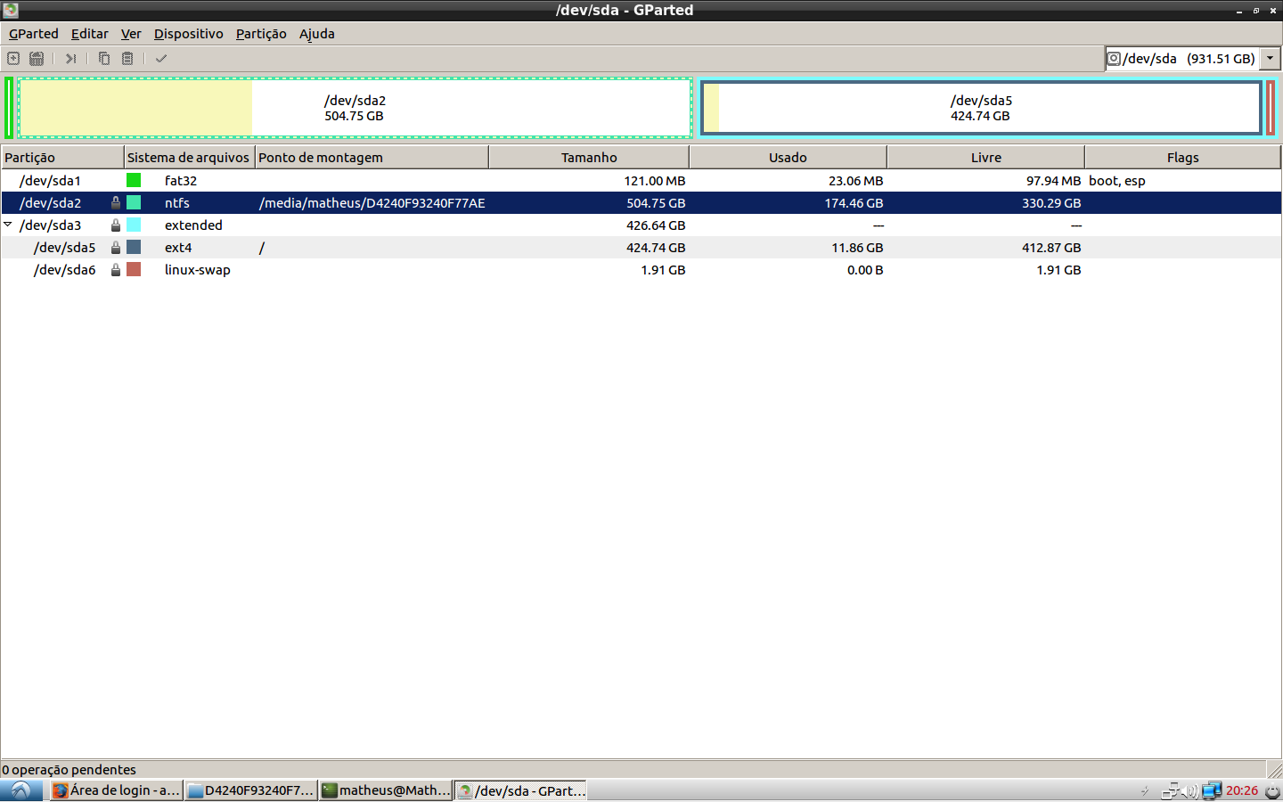Click the New partition toolbar icon
The height and width of the screenshot is (802, 1283).
pos(13,59)
